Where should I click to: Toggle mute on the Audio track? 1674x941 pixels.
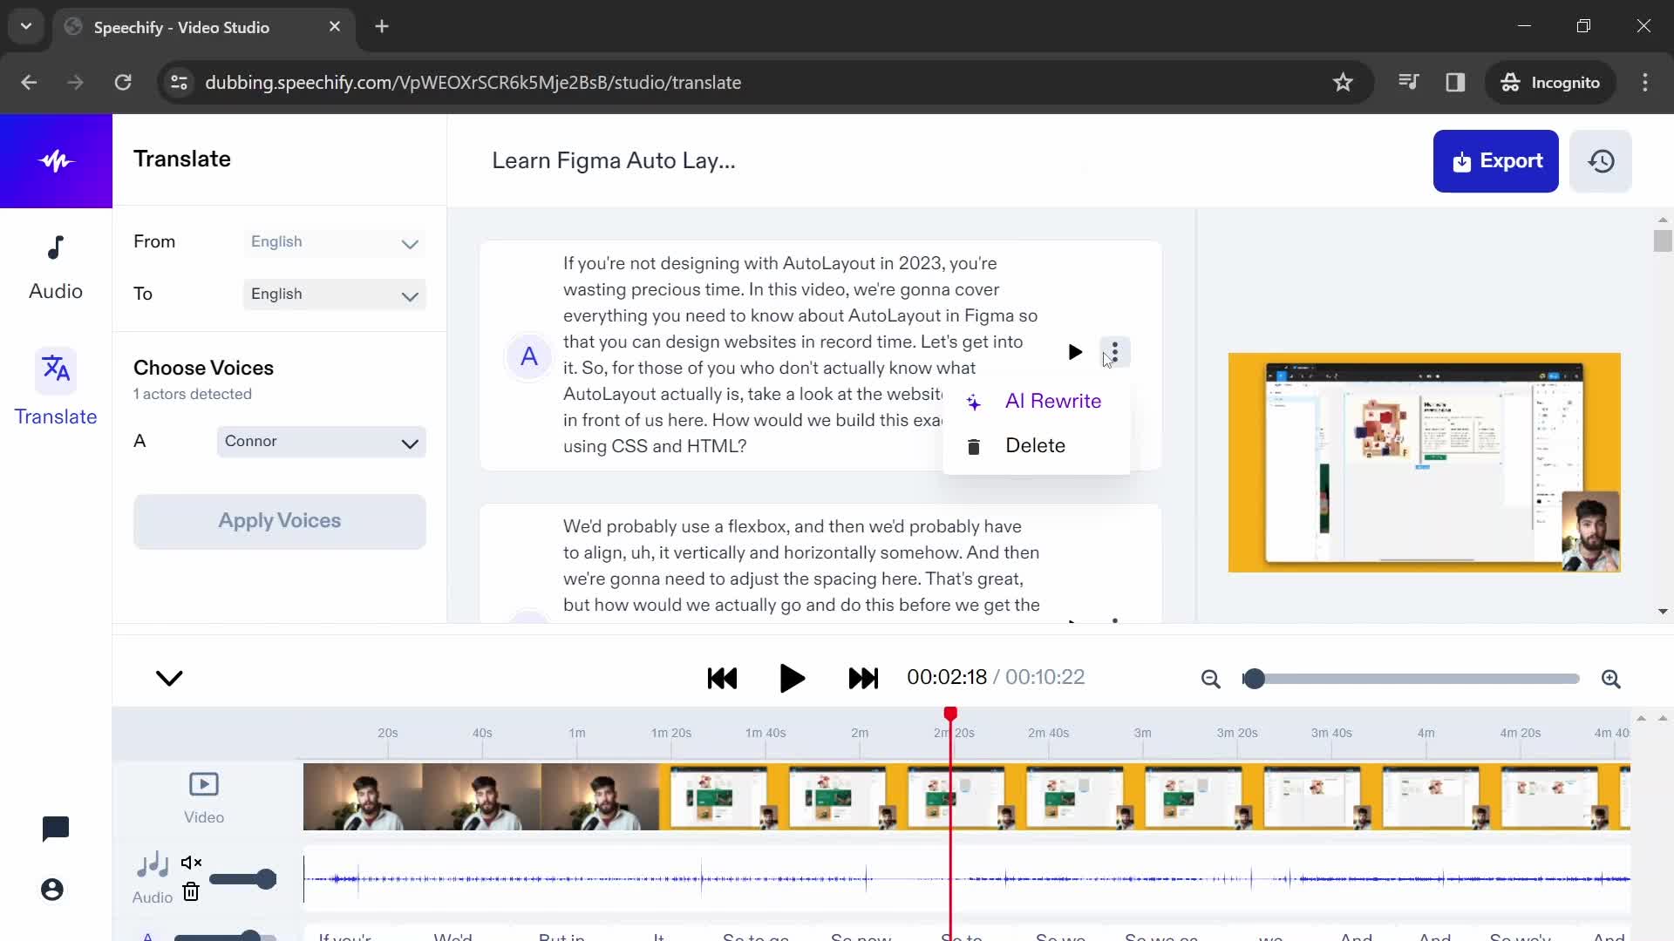tap(191, 863)
